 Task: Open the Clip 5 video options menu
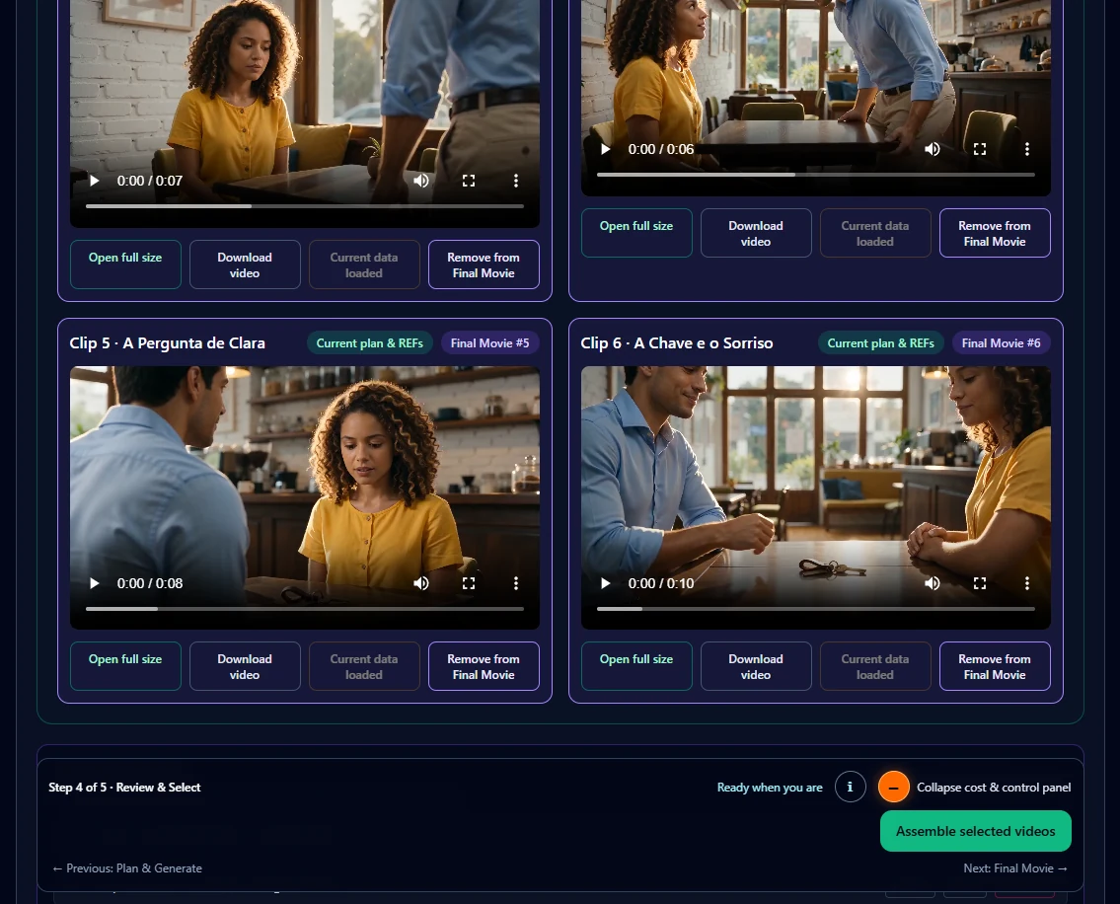click(x=516, y=583)
